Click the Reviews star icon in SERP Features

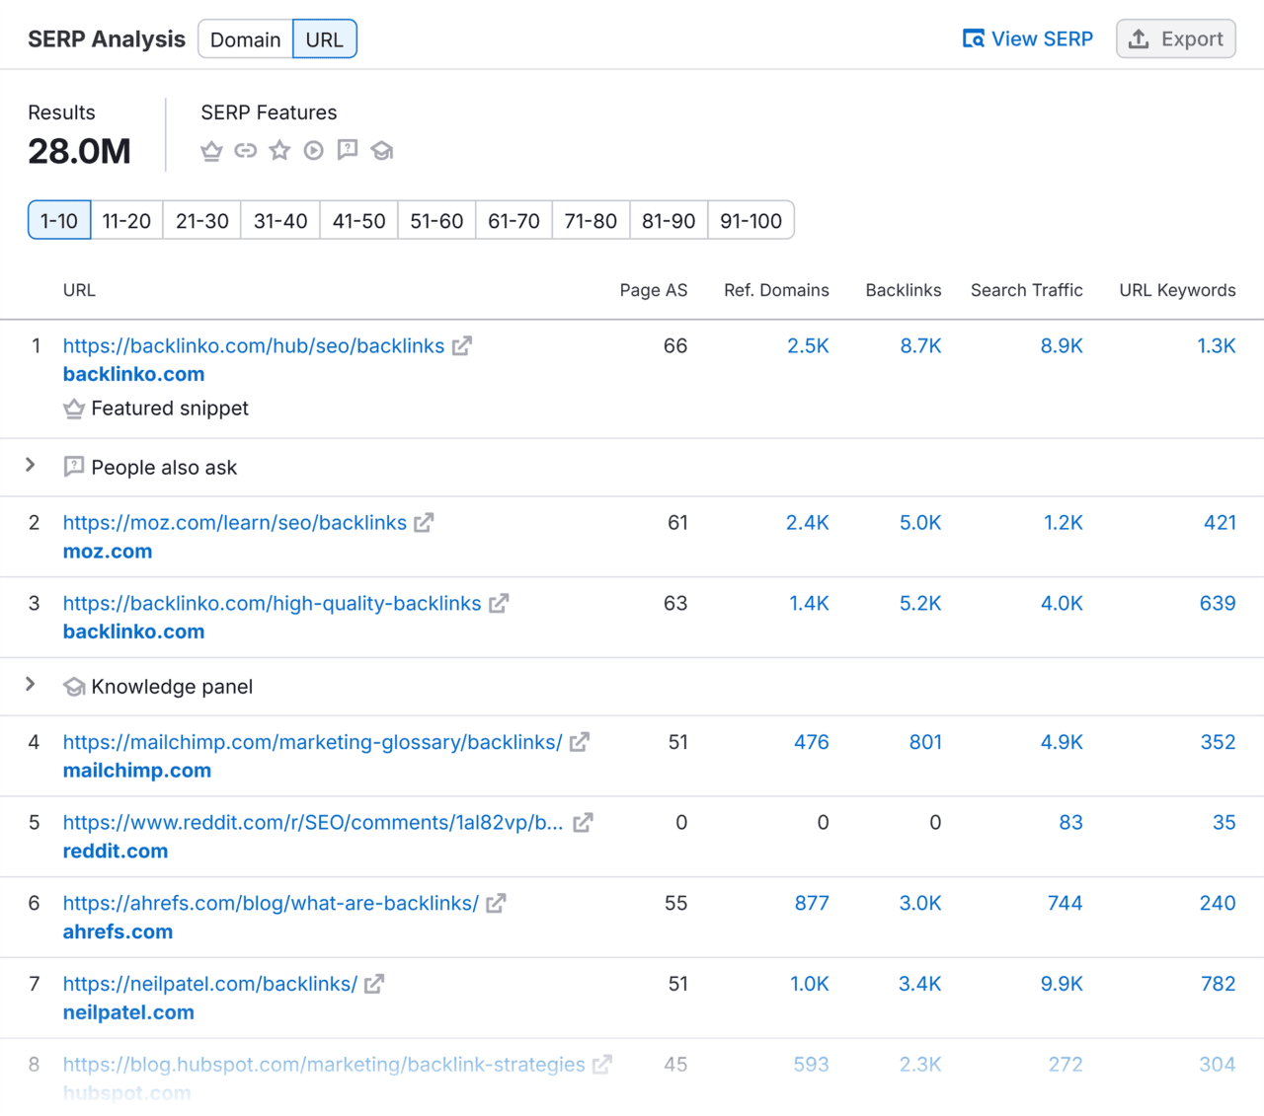pos(279,150)
